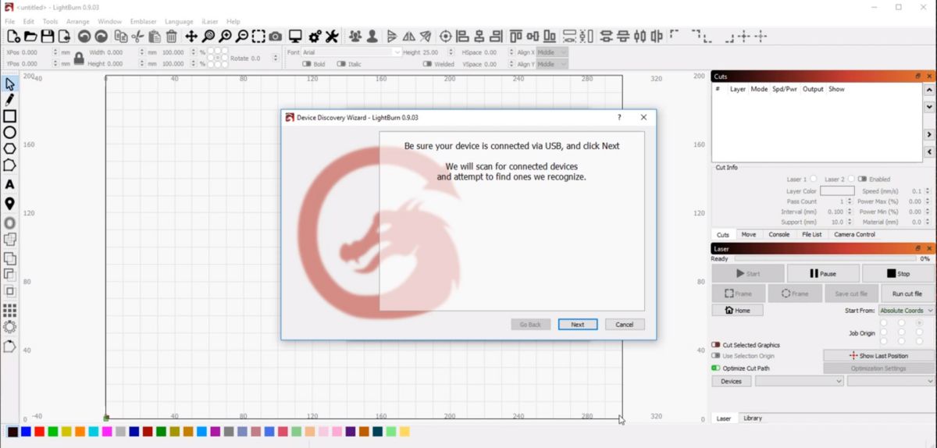The height and width of the screenshot is (448, 937).
Task: Switch to the Move tab
Action: 748,234
